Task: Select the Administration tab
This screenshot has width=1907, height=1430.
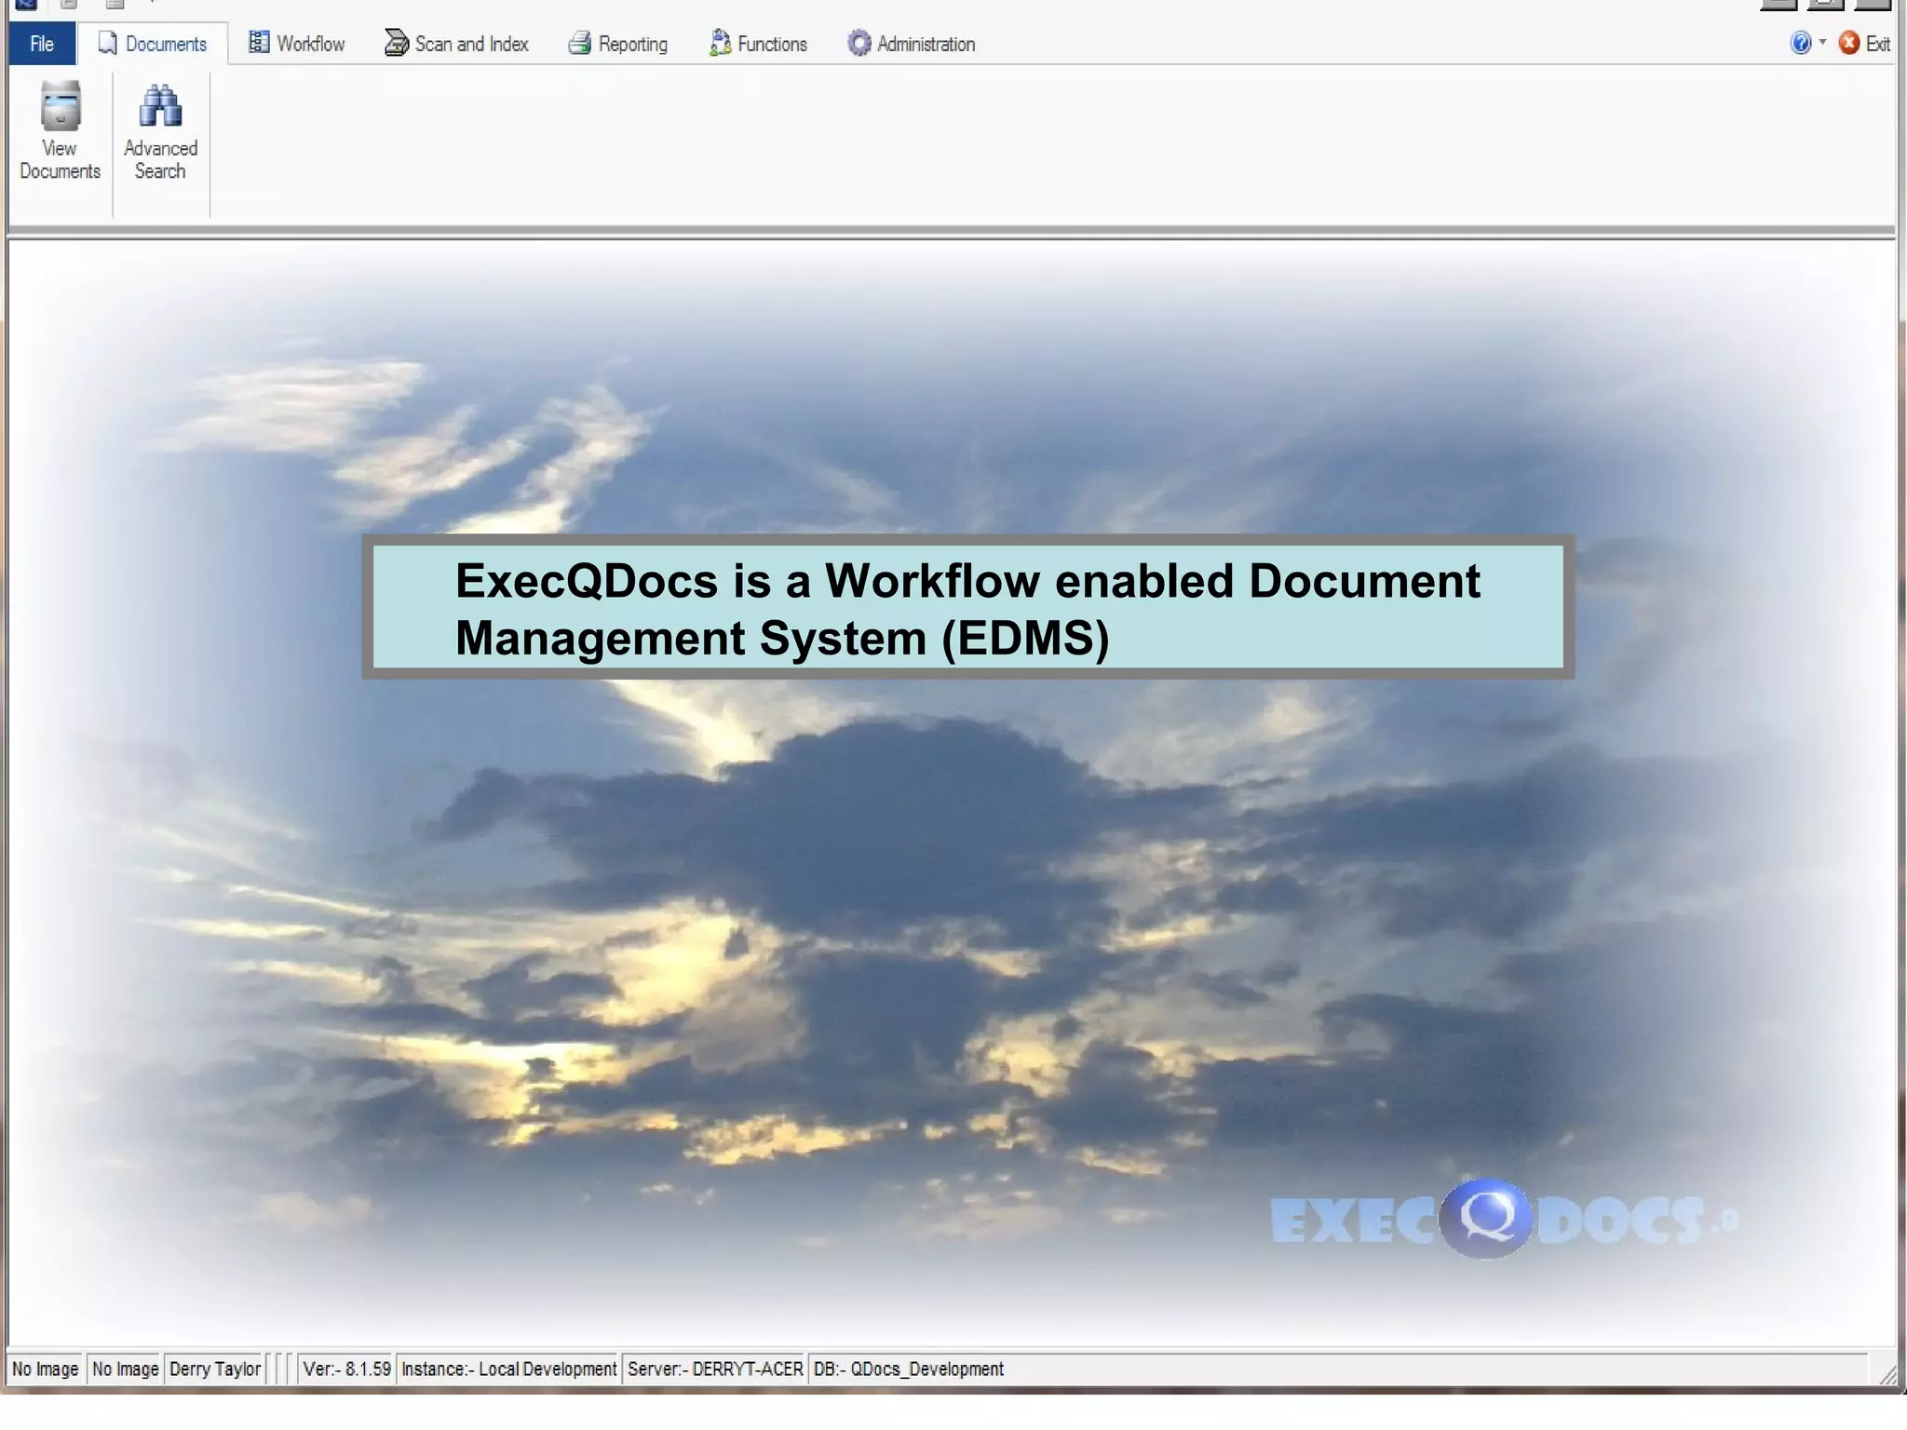Action: (x=926, y=44)
